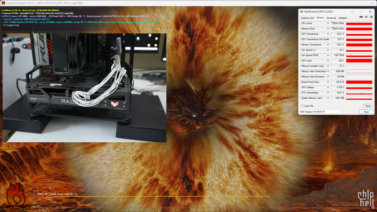Open the GPU Temperature sensor dropdown
Screen dimensions: 377x212
point(328,34)
